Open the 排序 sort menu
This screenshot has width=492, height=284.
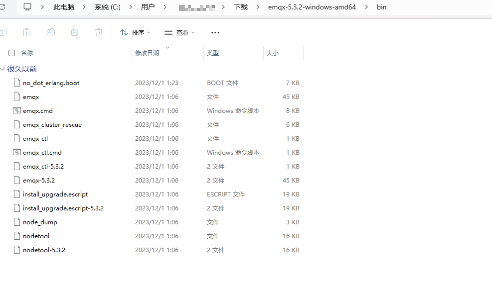coord(135,32)
